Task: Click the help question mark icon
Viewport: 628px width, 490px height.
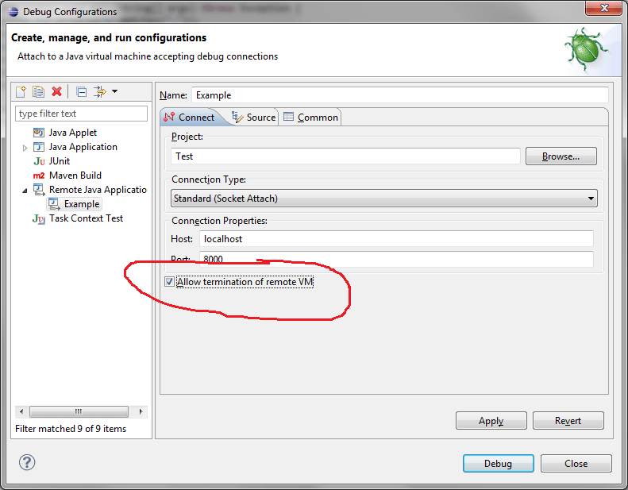Action: [x=27, y=462]
